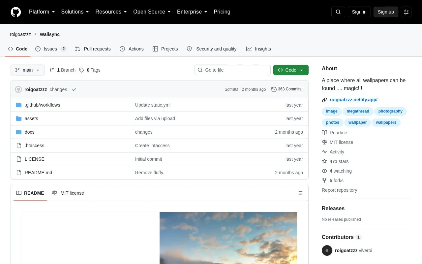
Task: Open roigoatzzz avatar in latest commit row
Action: [x=18, y=89]
